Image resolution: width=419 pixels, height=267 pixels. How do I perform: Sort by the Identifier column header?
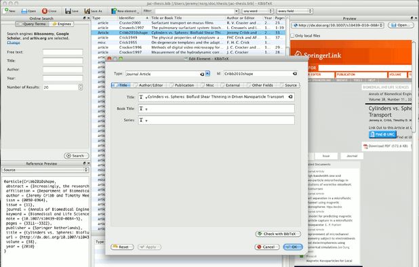134,18
